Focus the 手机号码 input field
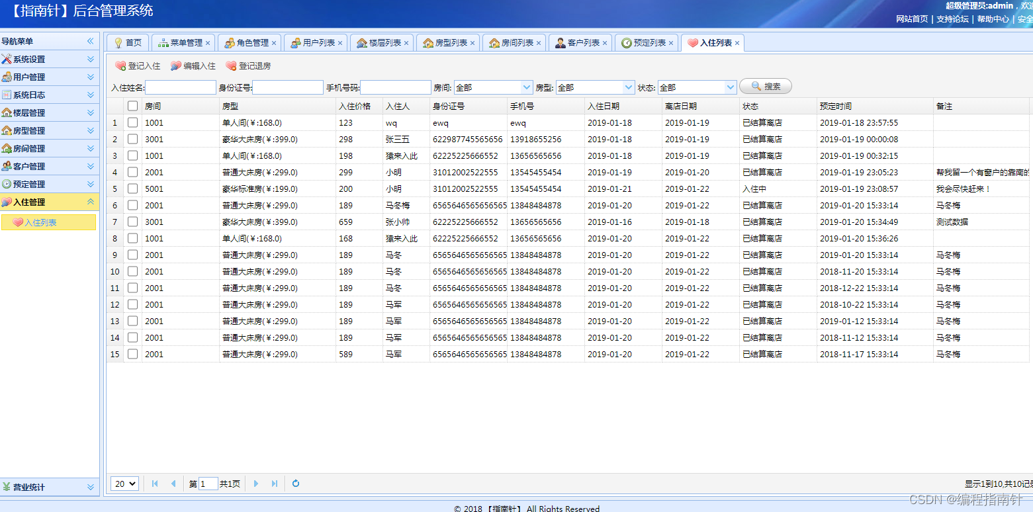Image resolution: width=1033 pixels, height=512 pixels. pos(396,87)
